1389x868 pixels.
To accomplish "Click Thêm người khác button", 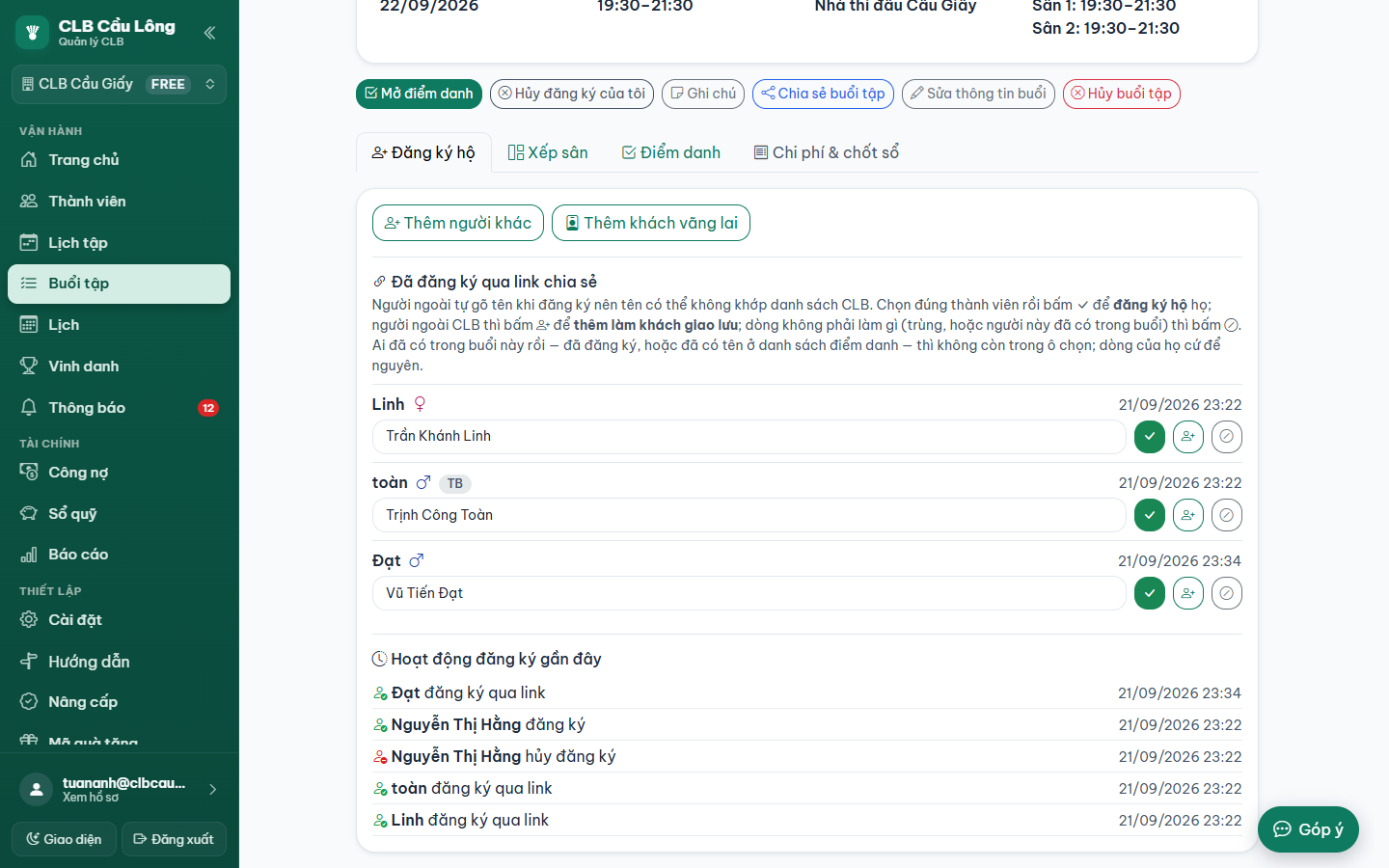I will [x=458, y=223].
